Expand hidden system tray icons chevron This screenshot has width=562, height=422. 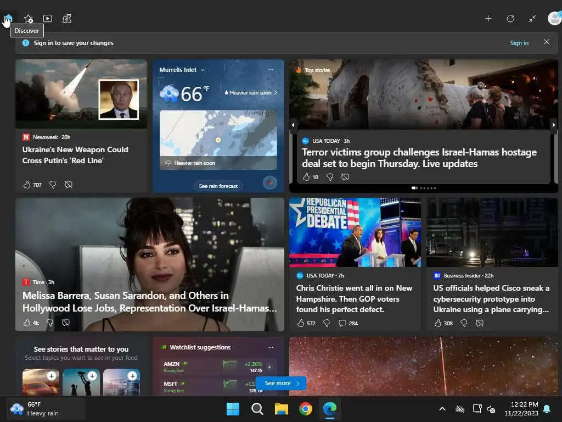tap(442, 409)
